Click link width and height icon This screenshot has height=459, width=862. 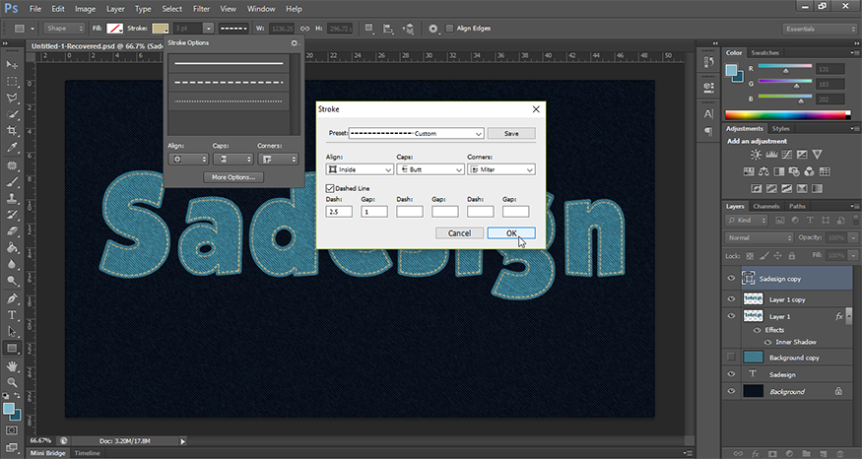click(x=304, y=28)
